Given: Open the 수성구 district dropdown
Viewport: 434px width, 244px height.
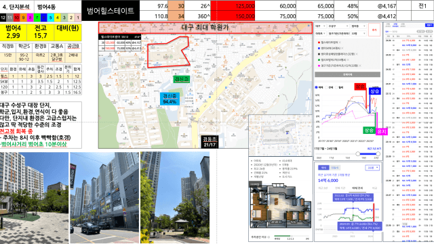Looking at the screenshot, I should pyautogui.click(x=338, y=26).
